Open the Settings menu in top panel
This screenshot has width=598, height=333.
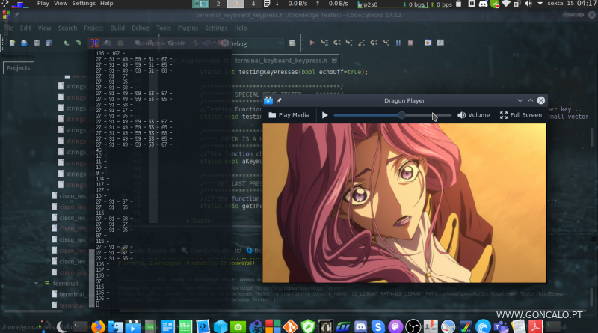84,4
